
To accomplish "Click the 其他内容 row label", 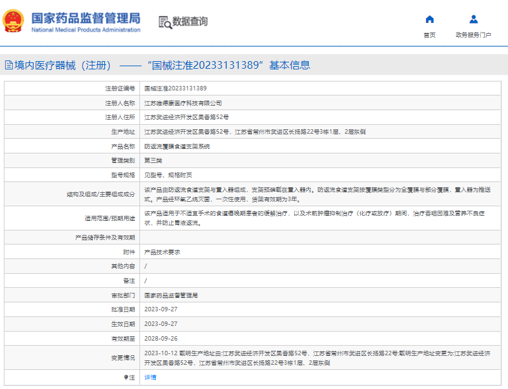I will click(x=123, y=266).
